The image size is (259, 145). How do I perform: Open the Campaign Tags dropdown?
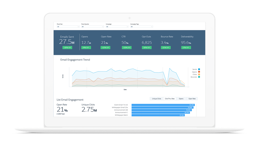(x=141, y=27)
